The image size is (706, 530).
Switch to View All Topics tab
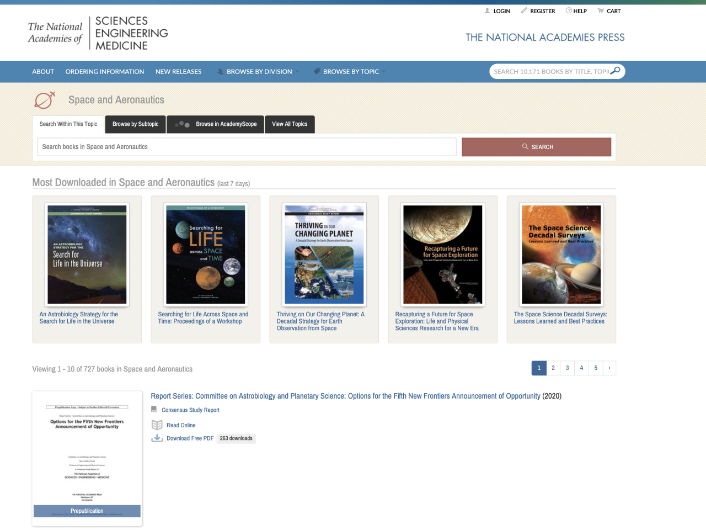click(290, 124)
